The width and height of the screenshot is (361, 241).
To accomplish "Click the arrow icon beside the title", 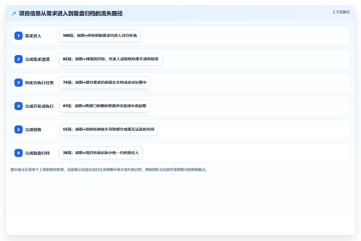I will pos(14,13).
